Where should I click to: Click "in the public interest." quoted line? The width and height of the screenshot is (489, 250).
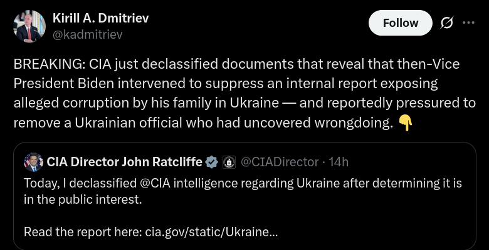83,199
